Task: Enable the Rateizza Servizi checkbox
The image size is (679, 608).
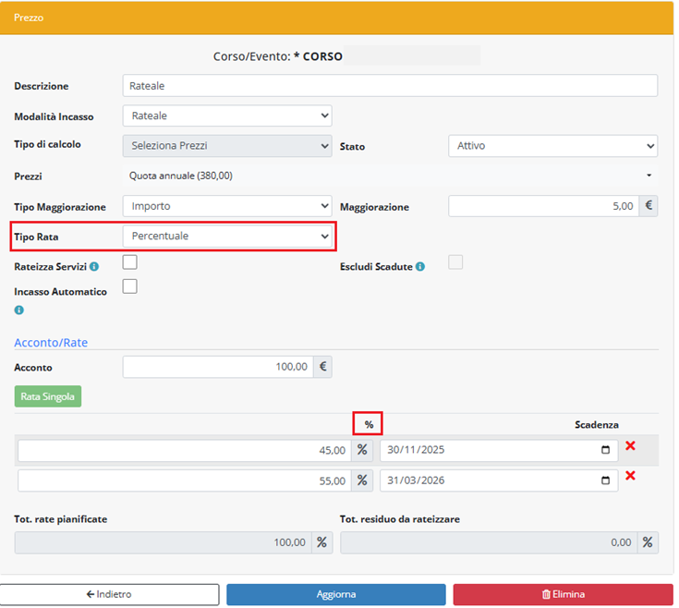Action: coord(130,262)
